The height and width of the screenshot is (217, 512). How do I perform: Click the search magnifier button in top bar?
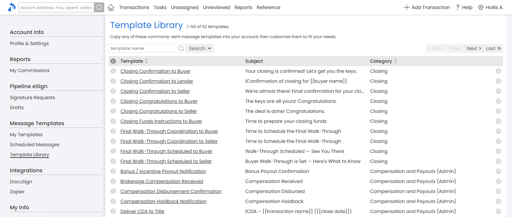99,7
